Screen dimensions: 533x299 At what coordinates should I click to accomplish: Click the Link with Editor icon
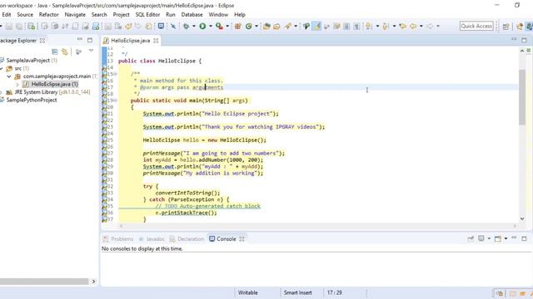(65, 51)
